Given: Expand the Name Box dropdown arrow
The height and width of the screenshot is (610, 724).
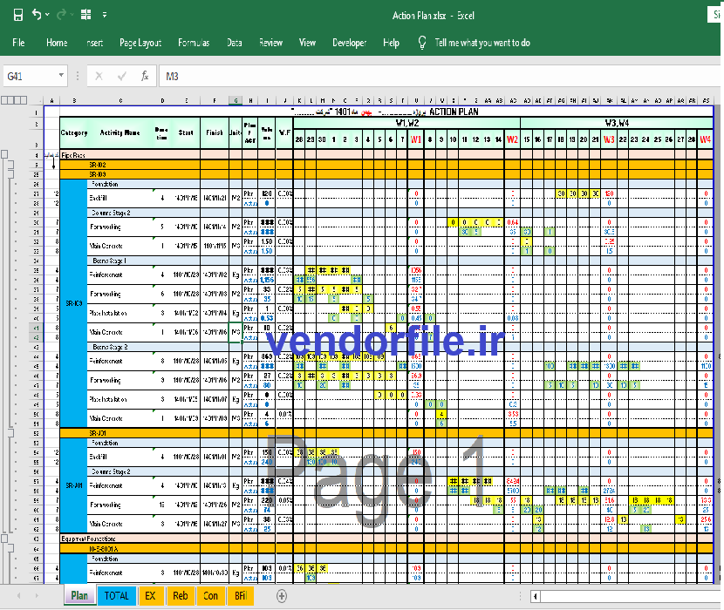Looking at the screenshot, I should tap(61, 75).
